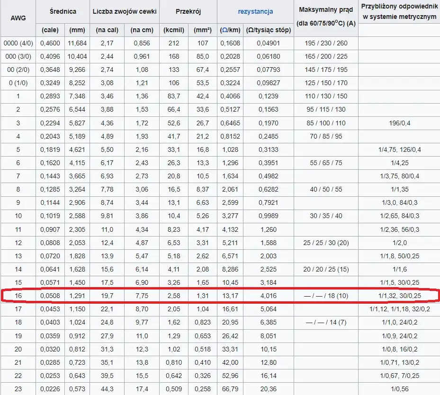The width and height of the screenshot is (440, 395).
Task: Click metric equivalent 1/0,67, 7/0,25
Action: click(400, 376)
